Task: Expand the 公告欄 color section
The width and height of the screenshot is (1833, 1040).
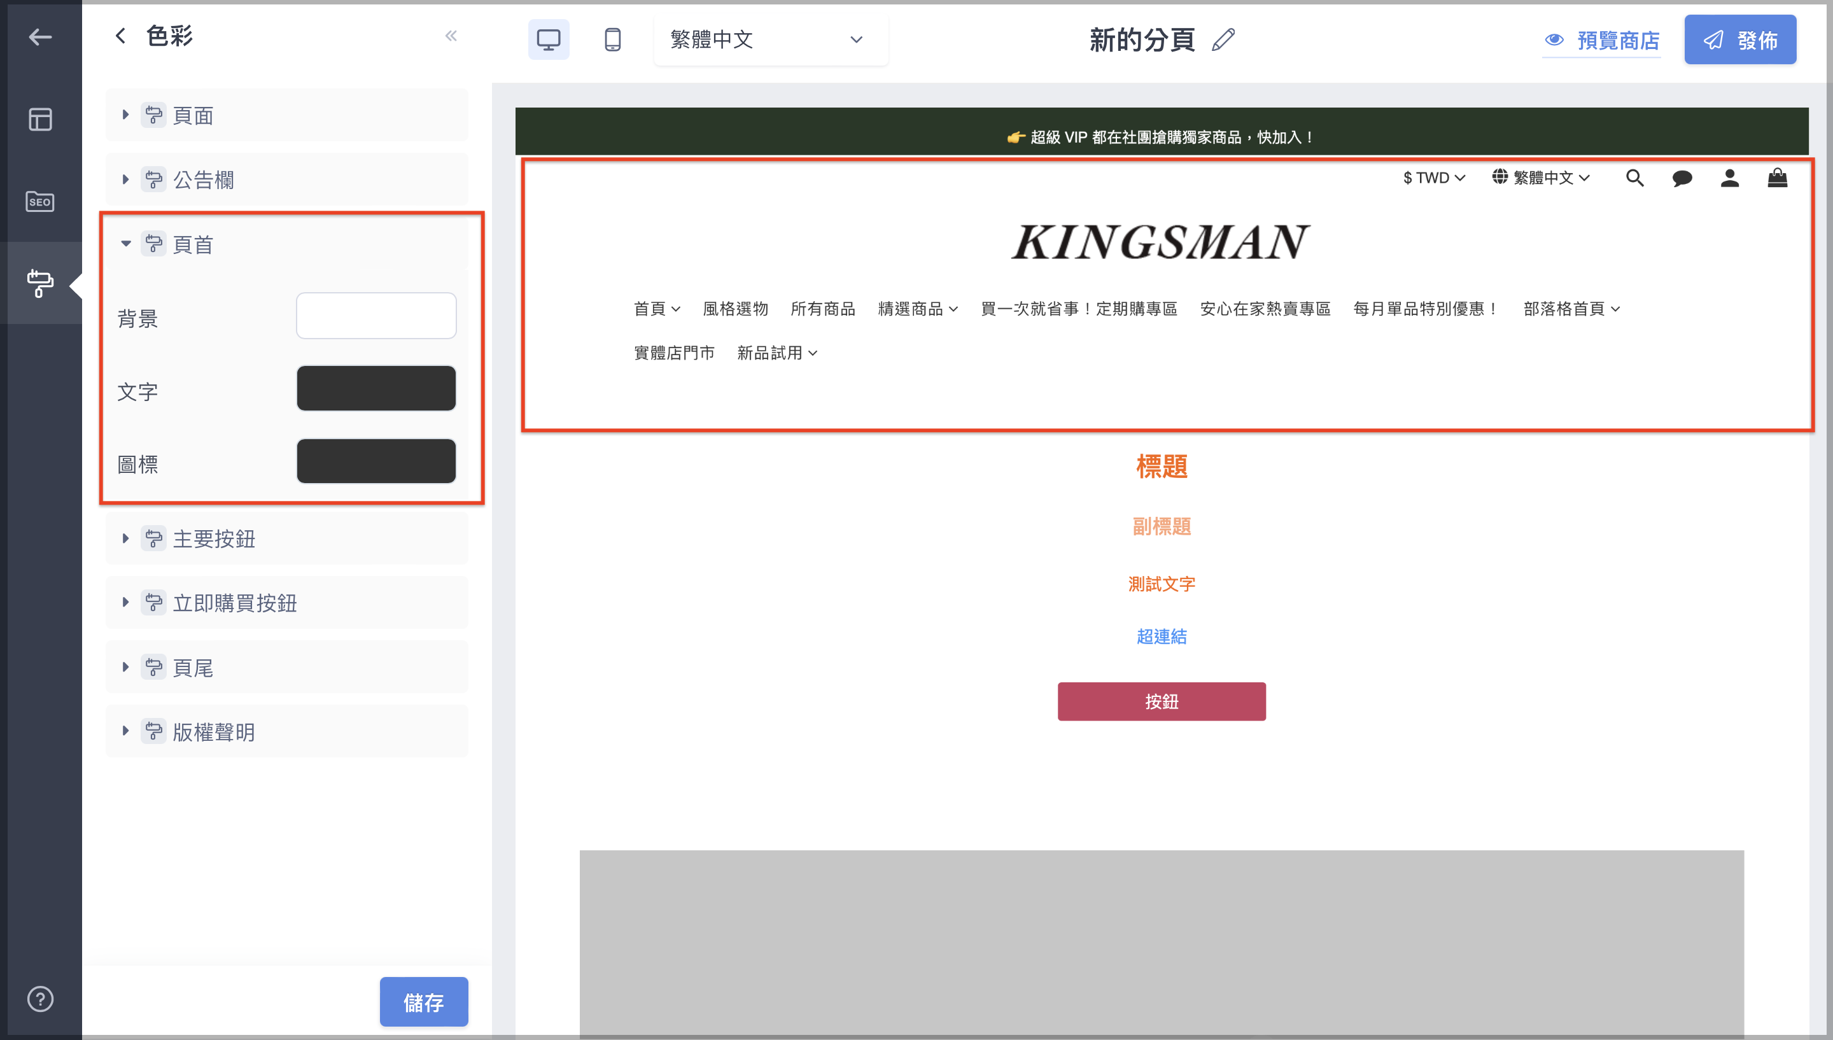Action: [x=287, y=179]
